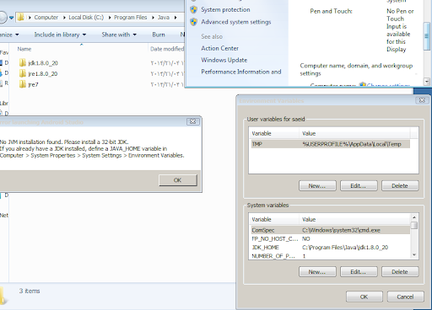
Task: Select the ComSpec system variable row
Action: [330, 230]
